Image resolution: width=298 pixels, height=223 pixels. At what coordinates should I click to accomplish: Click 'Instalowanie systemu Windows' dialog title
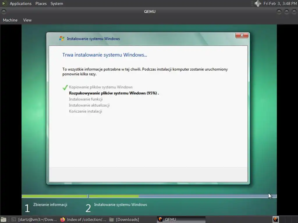(93, 39)
